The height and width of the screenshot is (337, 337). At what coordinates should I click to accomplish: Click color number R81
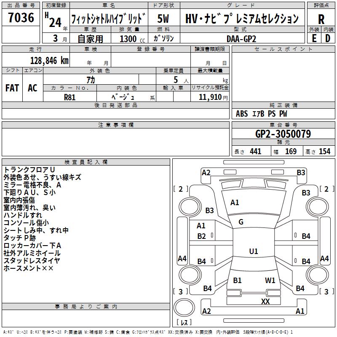70,97
